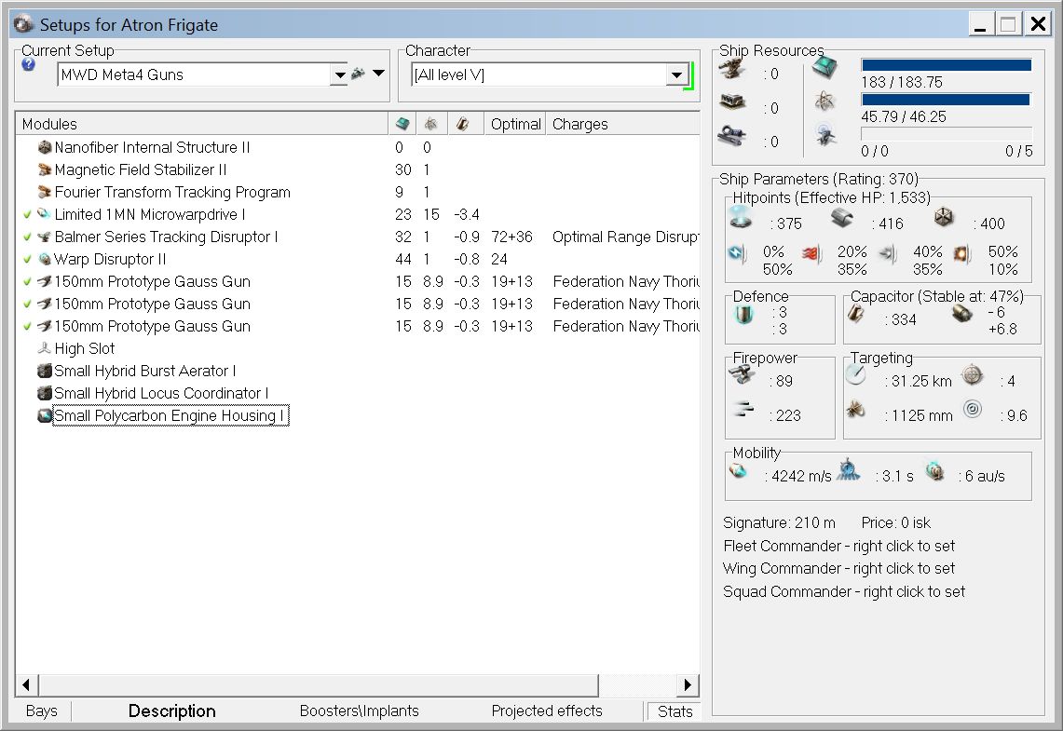The width and height of the screenshot is (1063, 731).
Task: Click the armor hitpoints icon
Action: click(x=842, y=218)
